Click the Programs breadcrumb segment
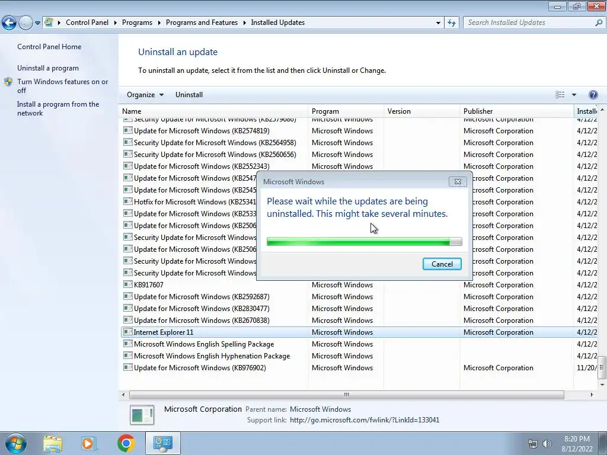Viewport: 607px width, 455px height. [x=137, y=23]
